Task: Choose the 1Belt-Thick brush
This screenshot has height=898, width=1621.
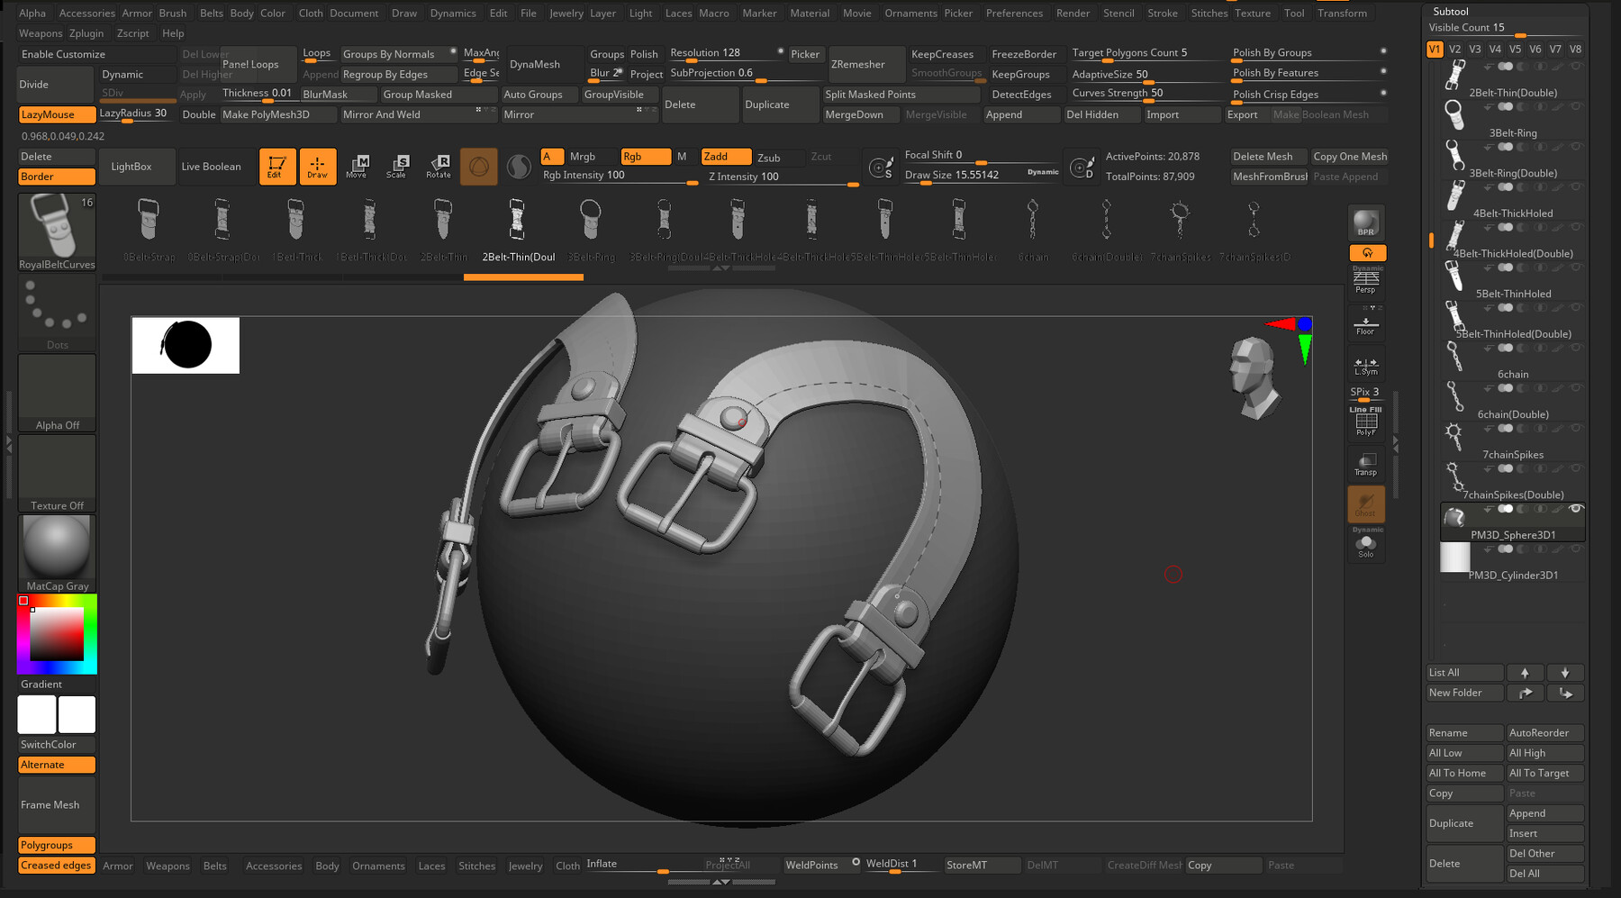Action: click(296, 231)
